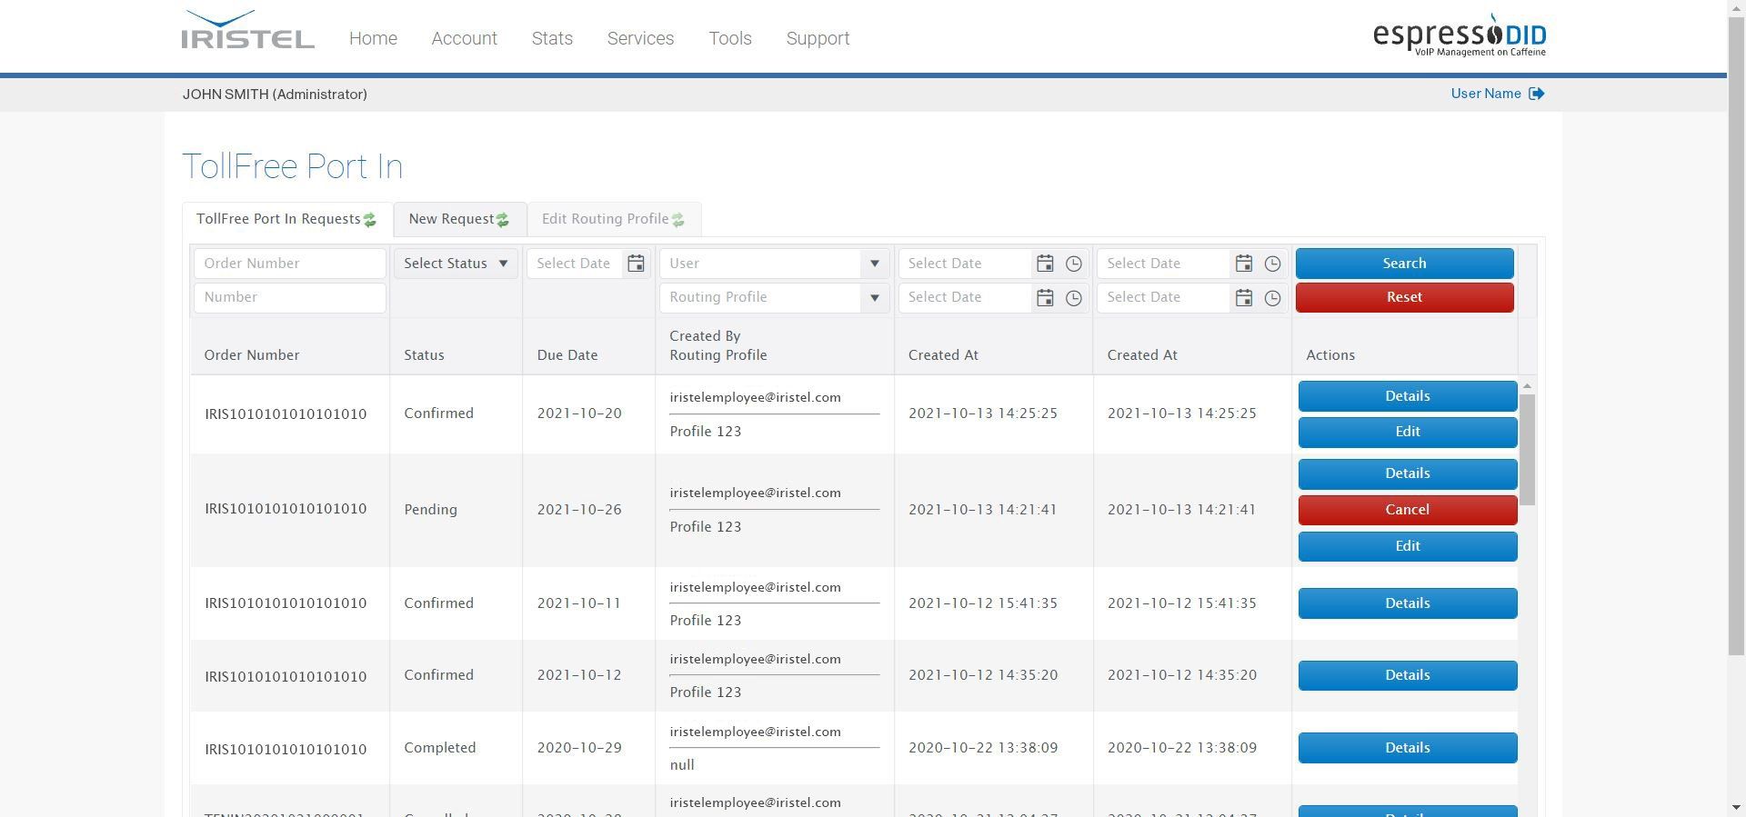Click the table's vertical scrollbar thumb
Viewport: 1746px width, 817px height.
(x=1527, y=449)
